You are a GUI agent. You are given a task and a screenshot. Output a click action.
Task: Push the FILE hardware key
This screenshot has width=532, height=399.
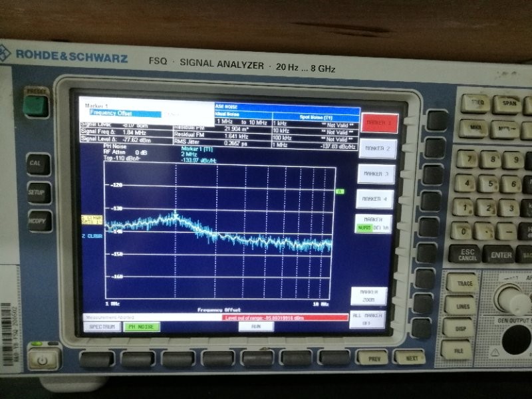[456, 350]
